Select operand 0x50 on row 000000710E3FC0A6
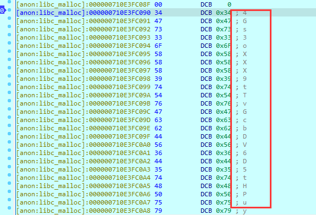The image size is (316, 215). (x=223, y=194)
